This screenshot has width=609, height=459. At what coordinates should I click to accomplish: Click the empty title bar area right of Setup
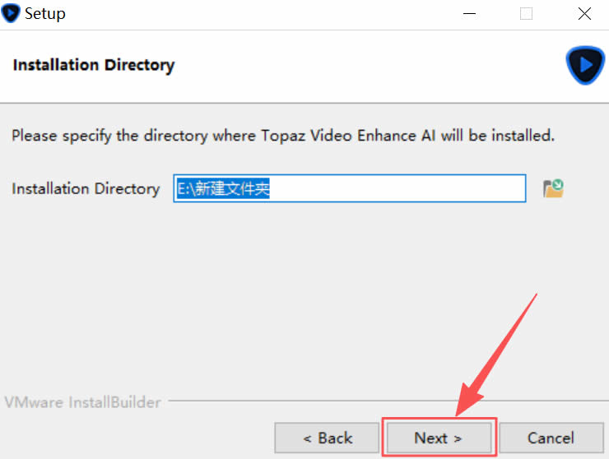[x=247, y=14]
